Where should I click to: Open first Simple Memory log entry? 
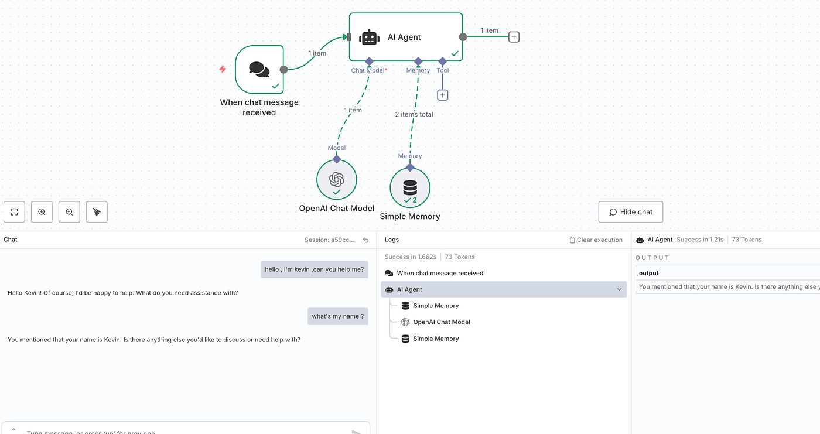pyautogui.click(x=436, y=306)
